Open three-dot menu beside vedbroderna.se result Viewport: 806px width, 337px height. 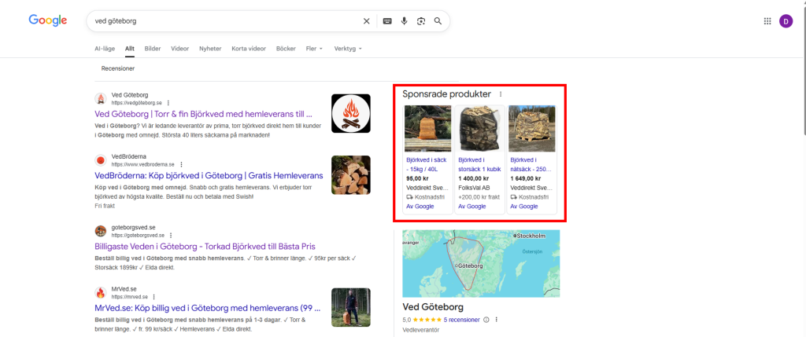click(x=181, y=164)
